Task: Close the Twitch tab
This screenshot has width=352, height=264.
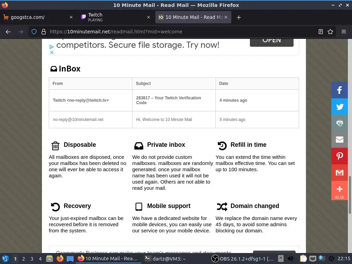Action: [148, 17]
